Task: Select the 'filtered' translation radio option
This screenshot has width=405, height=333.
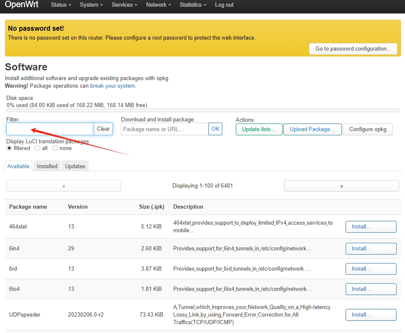Action: click(x=9, y=148)
